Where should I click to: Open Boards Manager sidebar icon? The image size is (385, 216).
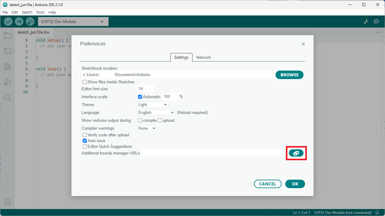click(8, 51)
